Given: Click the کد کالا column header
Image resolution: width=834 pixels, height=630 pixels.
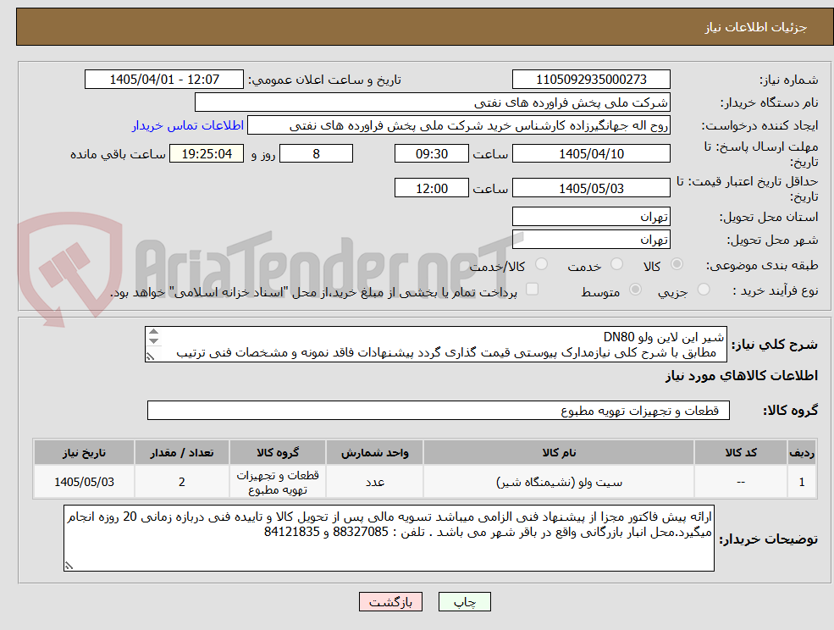Looking at the screenshot, I should pos(740,453).
